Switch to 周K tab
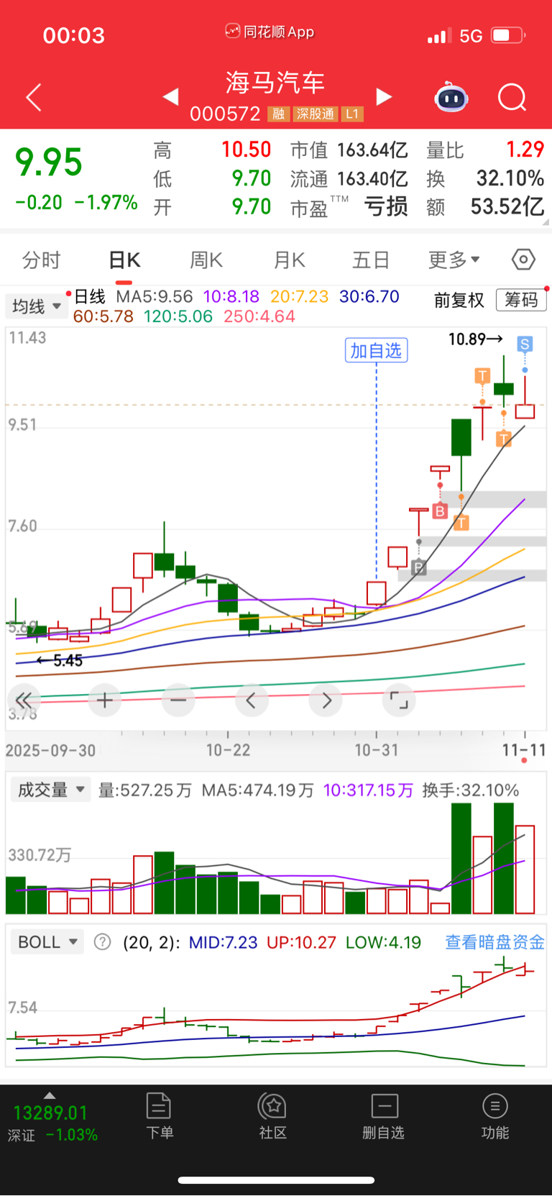This screenshot has width=552, height=1196. (x=206, y=260)
